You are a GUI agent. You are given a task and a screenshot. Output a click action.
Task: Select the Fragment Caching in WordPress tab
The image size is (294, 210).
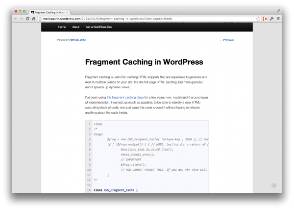coord(49,12)
